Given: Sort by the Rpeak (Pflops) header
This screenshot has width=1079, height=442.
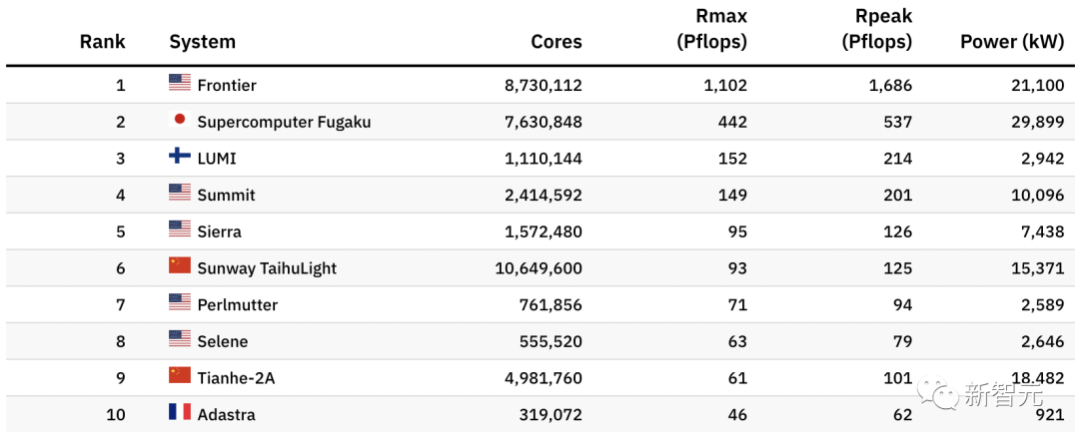Looking at the screenshot, I should point(877,29).
